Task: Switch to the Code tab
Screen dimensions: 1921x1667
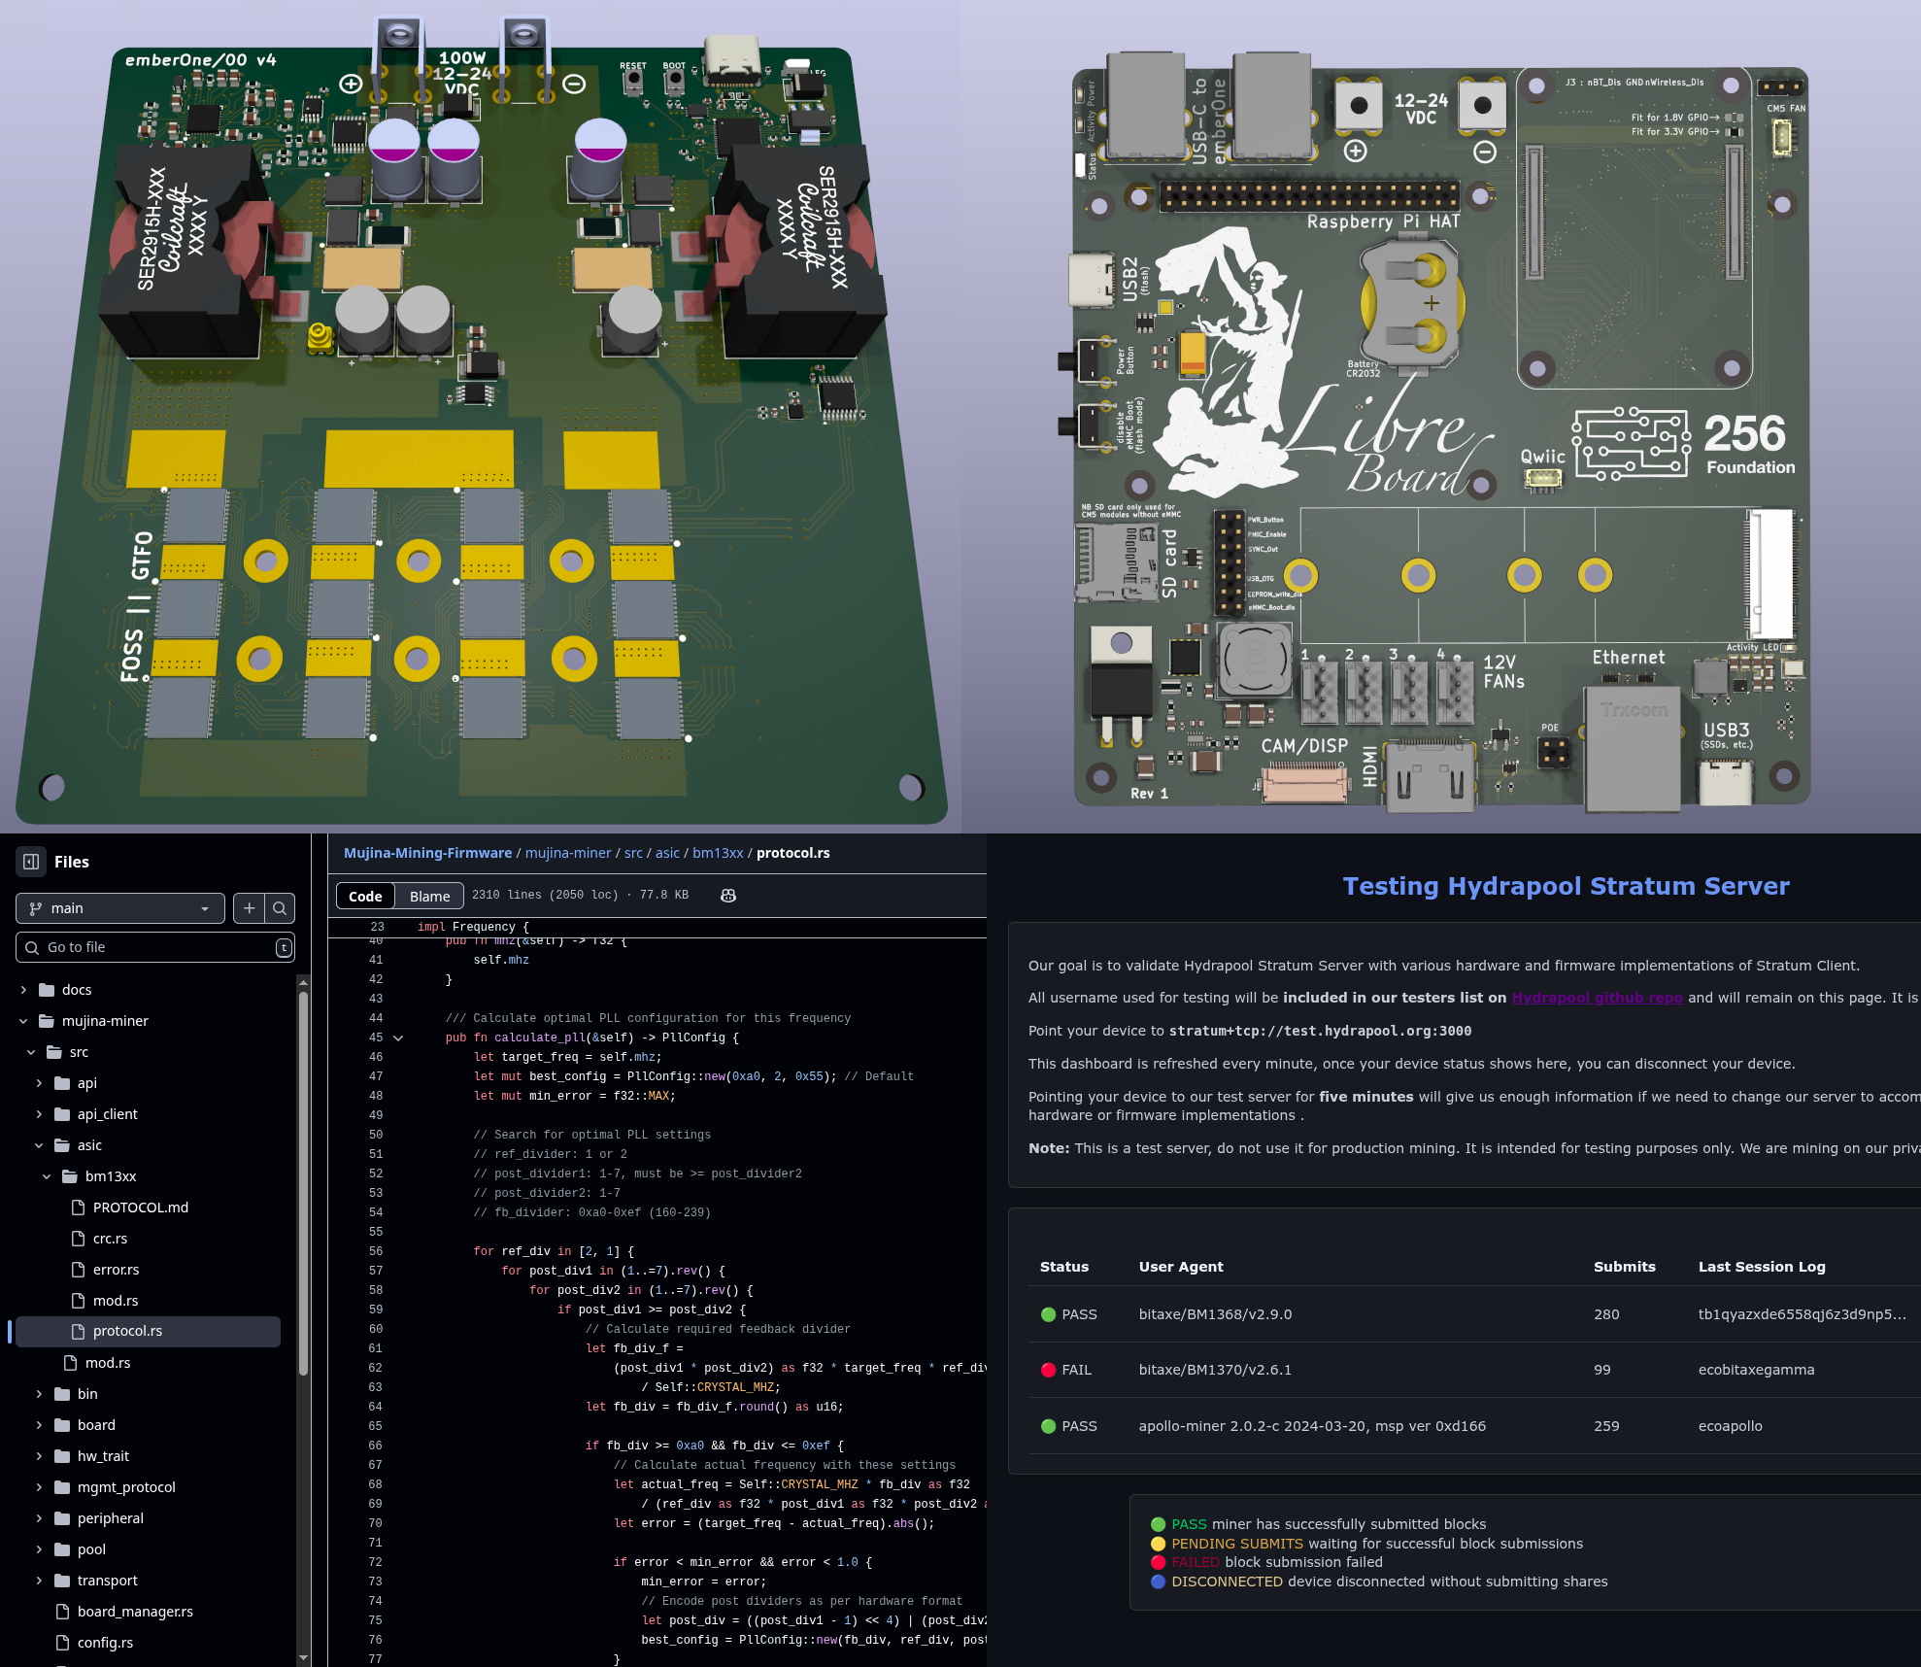Action: coord(365,896)
